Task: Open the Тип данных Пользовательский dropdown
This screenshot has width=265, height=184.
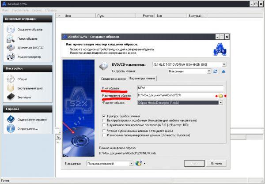Action: [131, 163]
